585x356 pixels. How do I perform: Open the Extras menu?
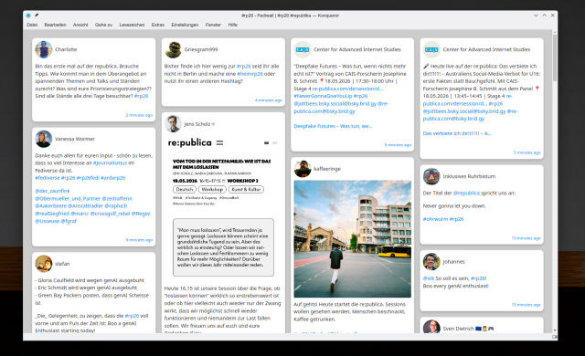[x=158, y=25]
